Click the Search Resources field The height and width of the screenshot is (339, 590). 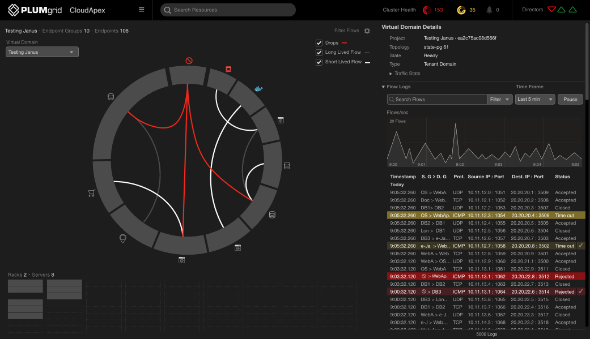(228, 10)
